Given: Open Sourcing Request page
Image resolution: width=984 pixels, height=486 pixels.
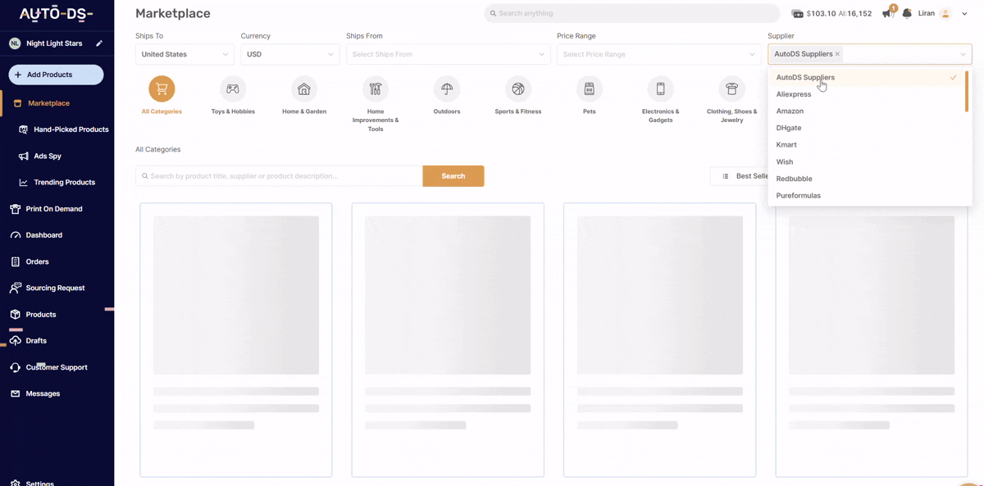Looking at the screenshot, I should 55,288.
